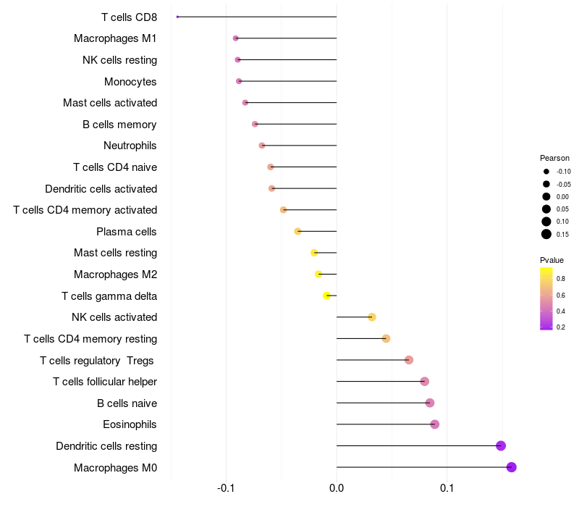Click the Dendritic cells resting purple dot
This screenshot has height=507, width=579.
click(501, 445)
